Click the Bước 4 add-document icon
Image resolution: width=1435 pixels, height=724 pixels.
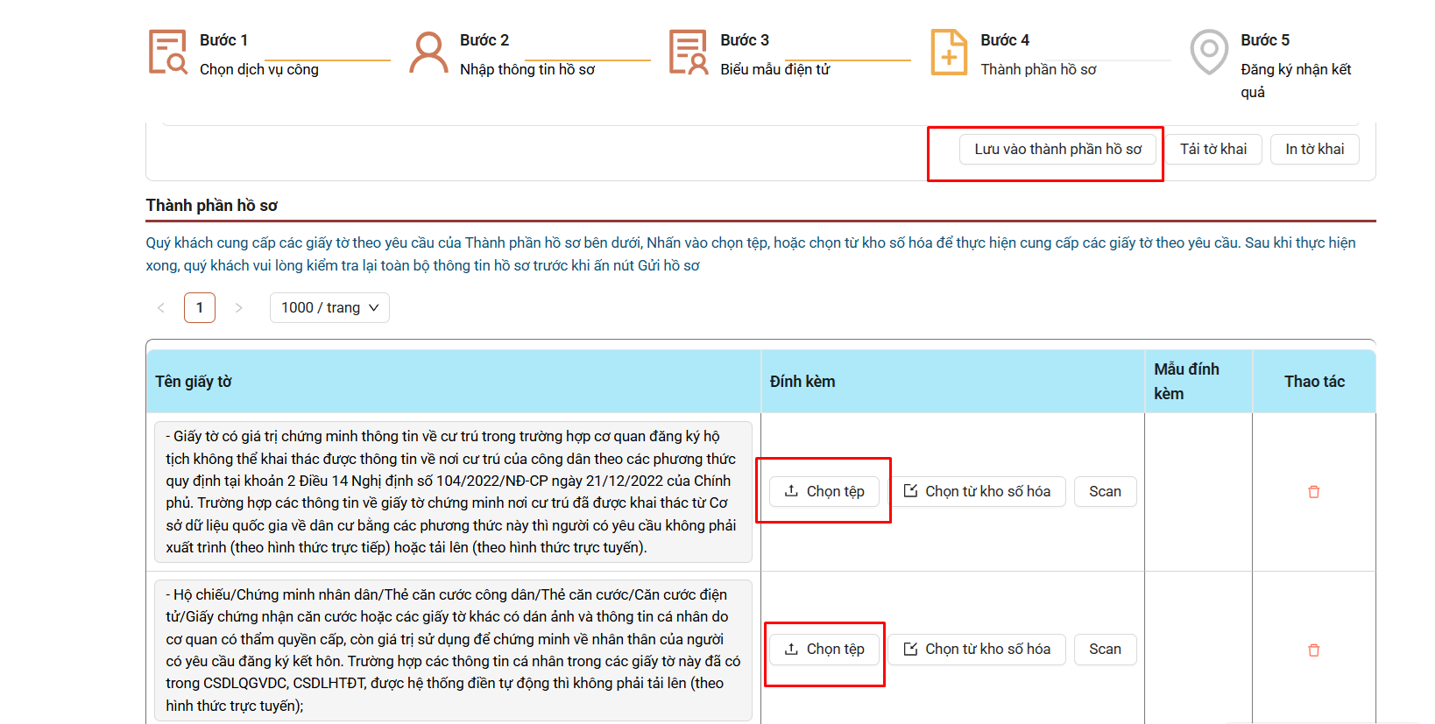(x=949, y=53)
